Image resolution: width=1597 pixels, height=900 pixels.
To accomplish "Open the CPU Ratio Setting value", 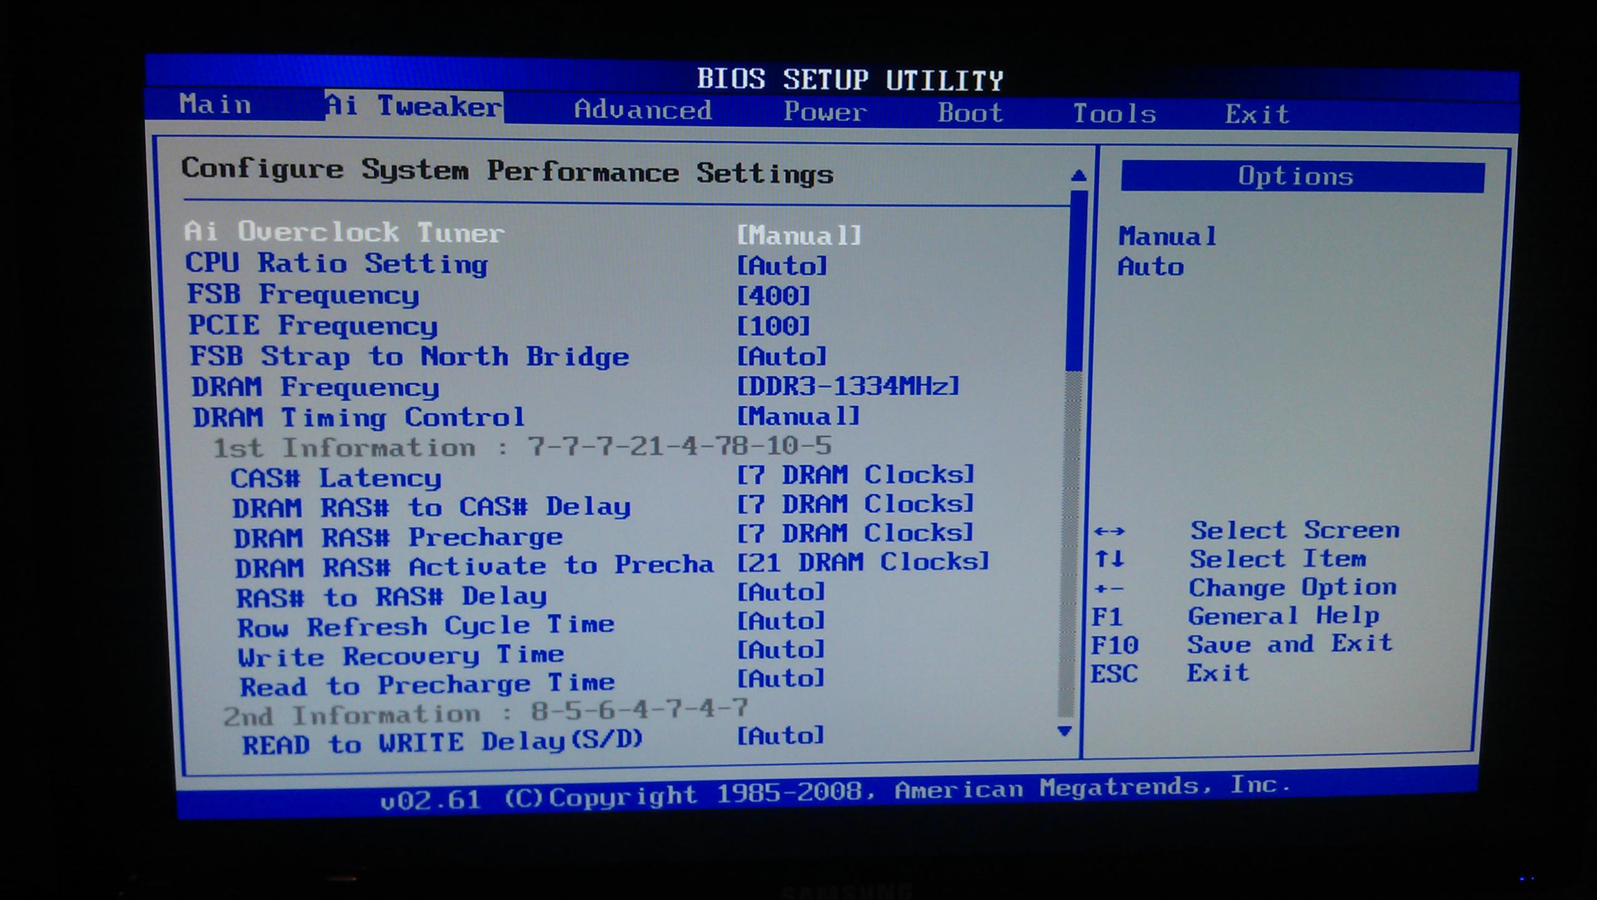I will click(x=782, y=266).
